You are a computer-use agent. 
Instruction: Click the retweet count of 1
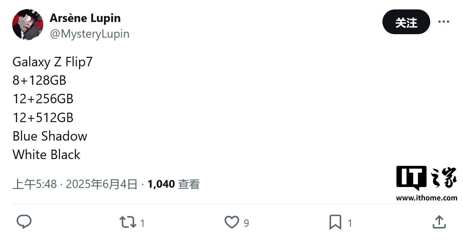[142, 223]
